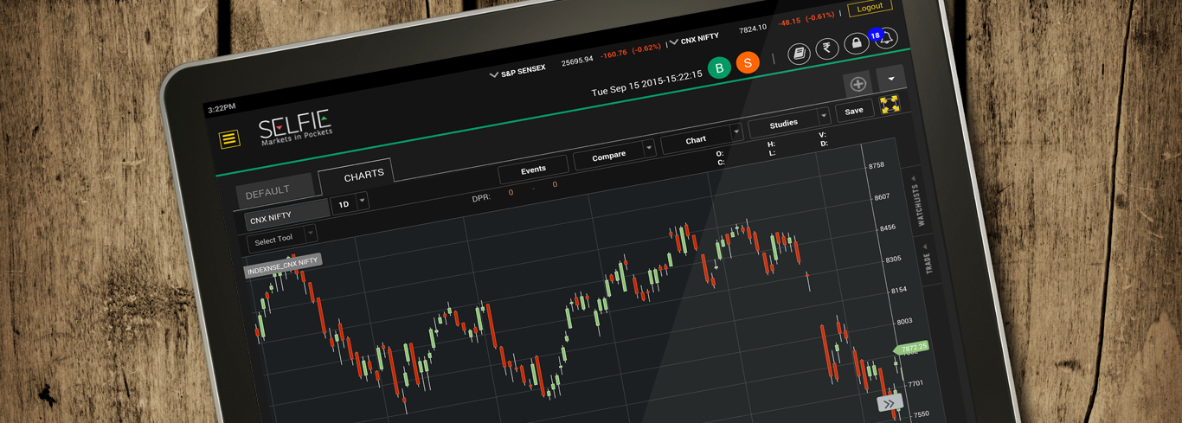This screenshot has height=423, width=1182.
Task: Click the plus add icon
Action: (858, 84)
